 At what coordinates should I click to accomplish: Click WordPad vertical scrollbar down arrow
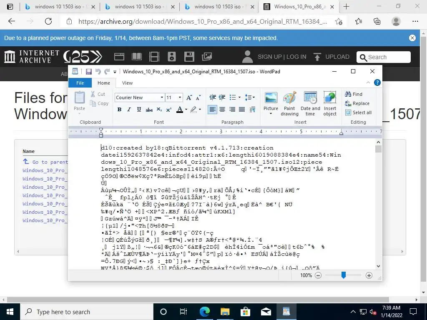pos(378,266)
